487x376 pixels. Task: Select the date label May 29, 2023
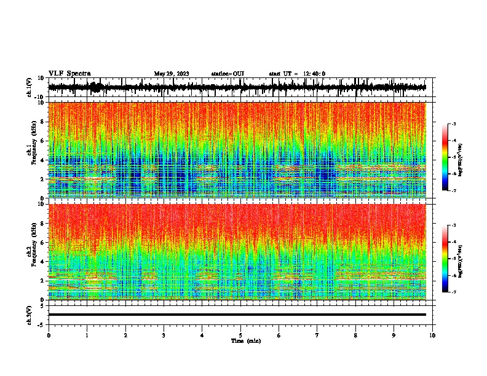pos(172,74)
